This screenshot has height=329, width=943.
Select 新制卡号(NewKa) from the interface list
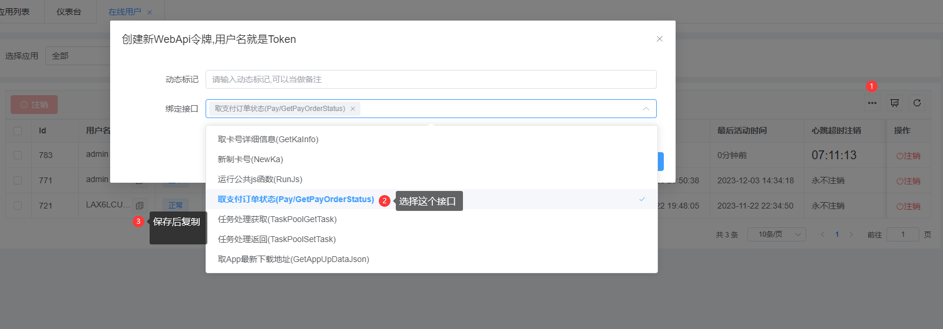(x=250, y=159)
